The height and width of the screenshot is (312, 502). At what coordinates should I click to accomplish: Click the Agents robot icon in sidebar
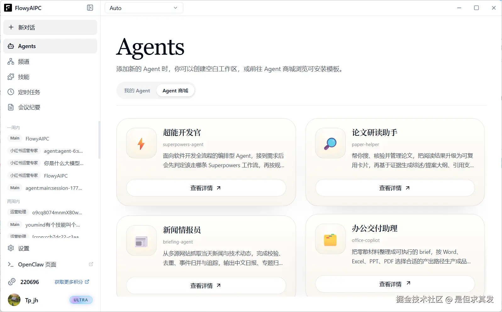(x=11, y=46)
